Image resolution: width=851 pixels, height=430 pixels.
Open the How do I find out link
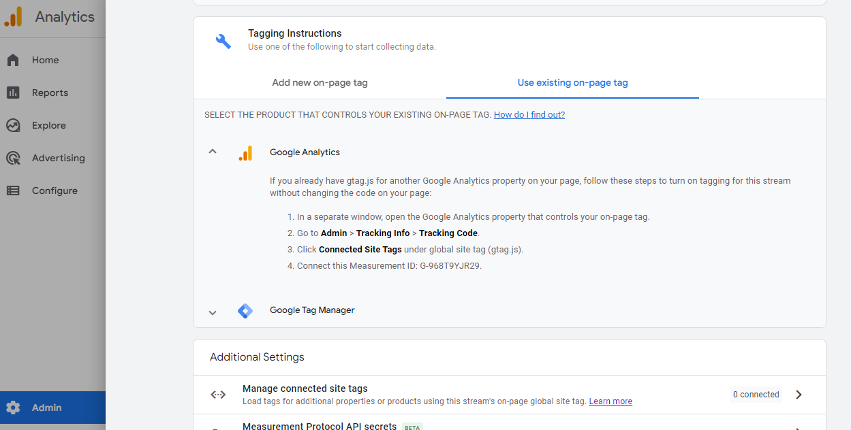[x=529, y=114]
